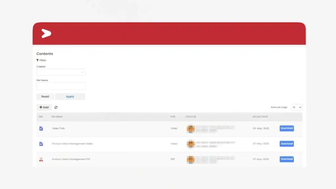The height and width of the screenshot is (189, 336).
Task: Click the FILE NAME column header
Action: click(57, 117)
